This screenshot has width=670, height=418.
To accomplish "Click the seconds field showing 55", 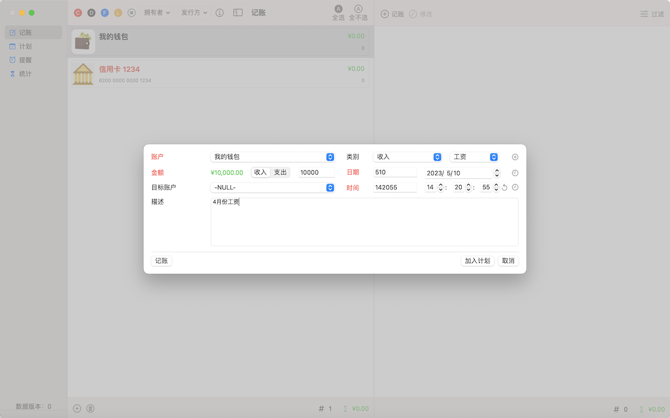I will [487, 188].
